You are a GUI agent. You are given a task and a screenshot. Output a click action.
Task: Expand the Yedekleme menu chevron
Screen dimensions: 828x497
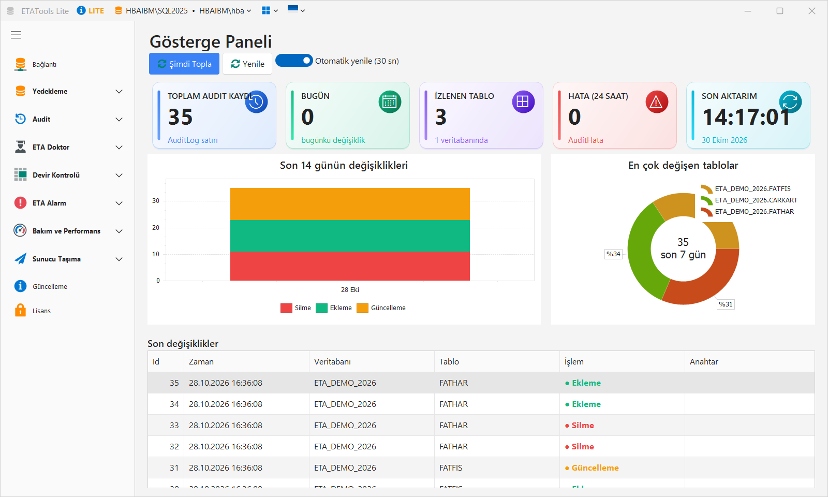[x=119, y=92]
